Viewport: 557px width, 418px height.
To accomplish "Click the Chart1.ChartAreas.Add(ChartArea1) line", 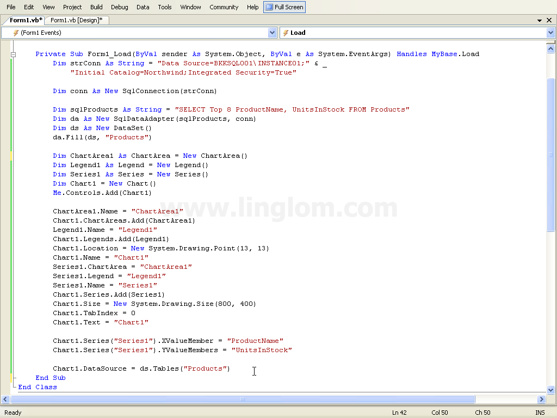I will (124, 220).
